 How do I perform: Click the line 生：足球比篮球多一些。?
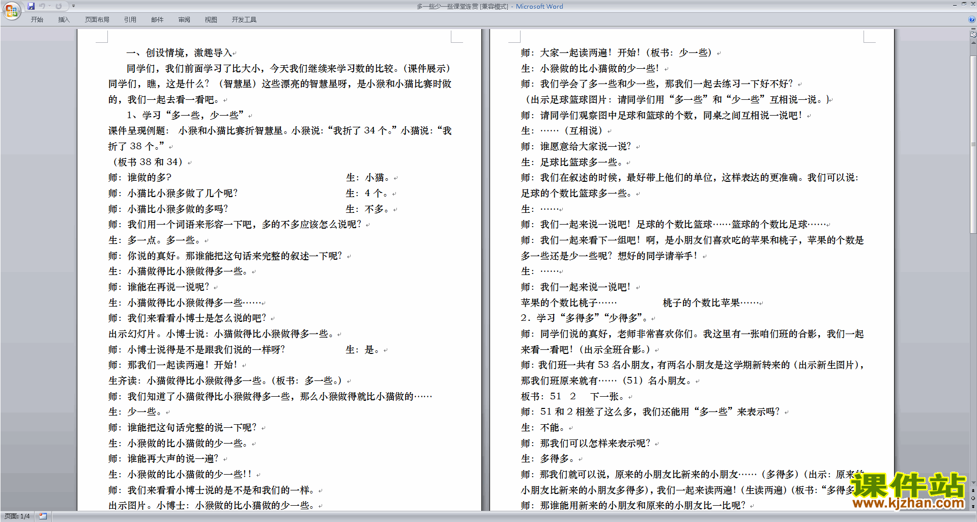point(572,162)
